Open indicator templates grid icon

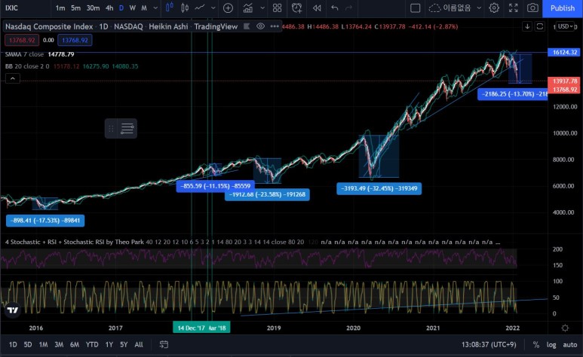277,8
